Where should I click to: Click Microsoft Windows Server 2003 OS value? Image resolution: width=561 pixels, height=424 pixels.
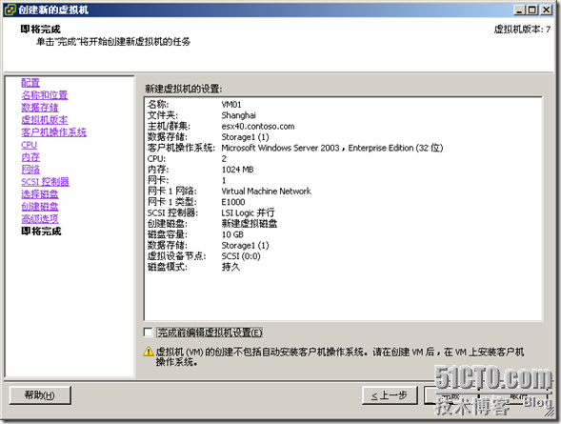[332, 148]
